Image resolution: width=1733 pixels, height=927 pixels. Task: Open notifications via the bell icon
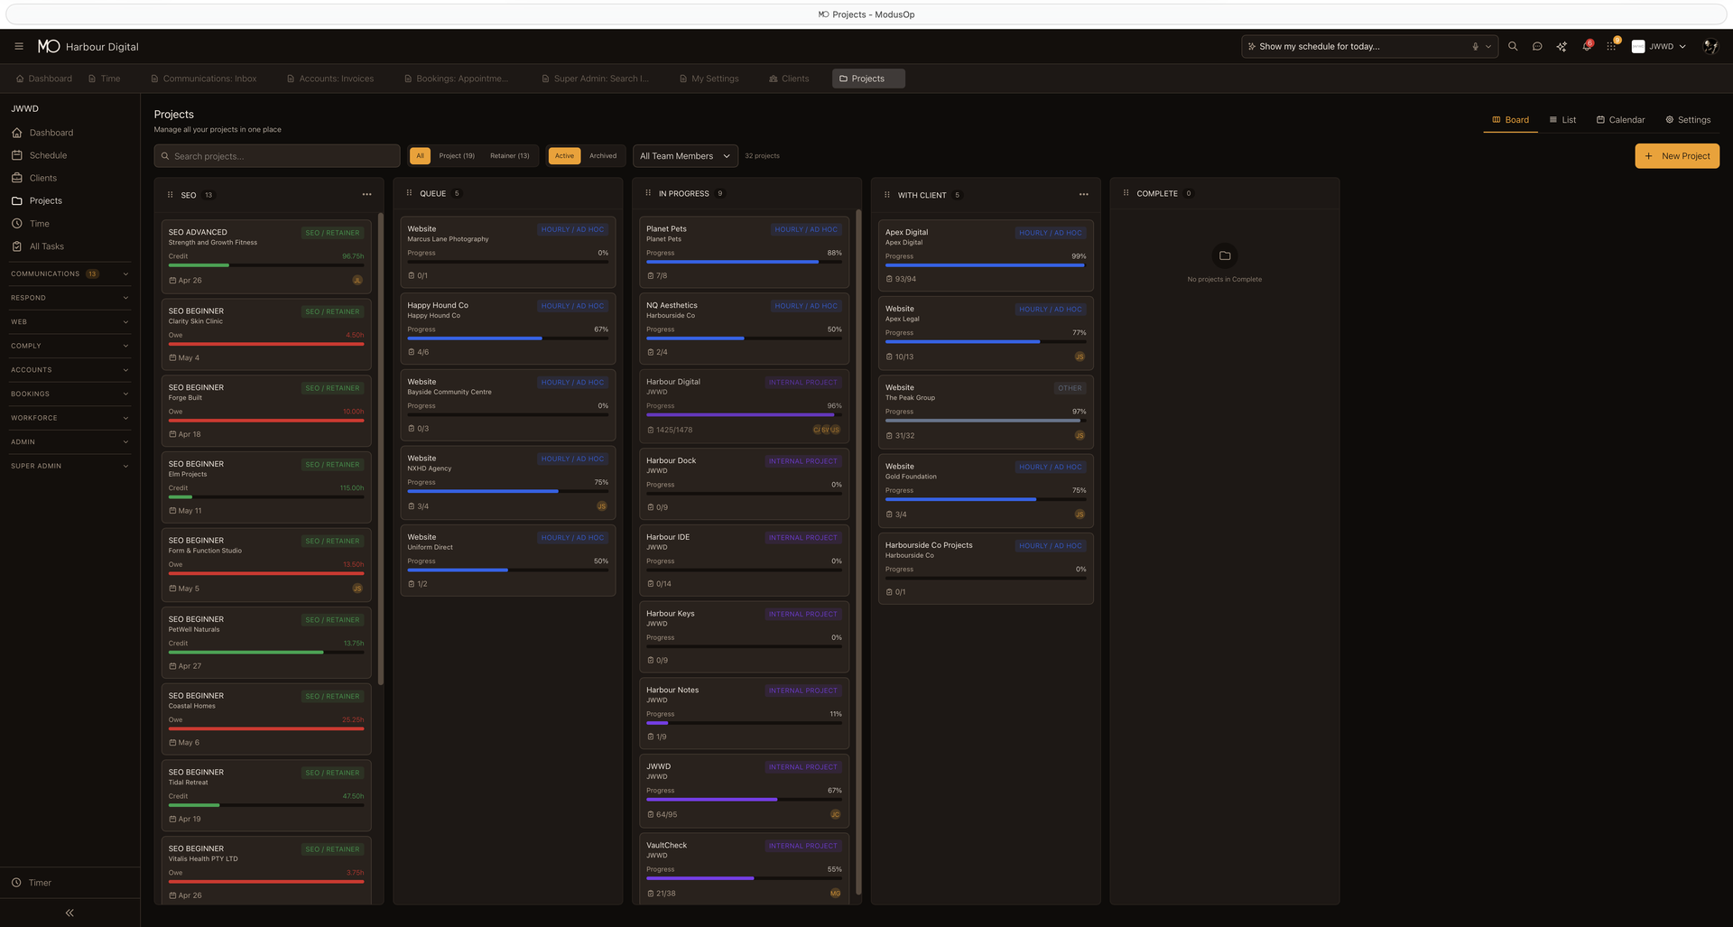(x=1587, y=46)
